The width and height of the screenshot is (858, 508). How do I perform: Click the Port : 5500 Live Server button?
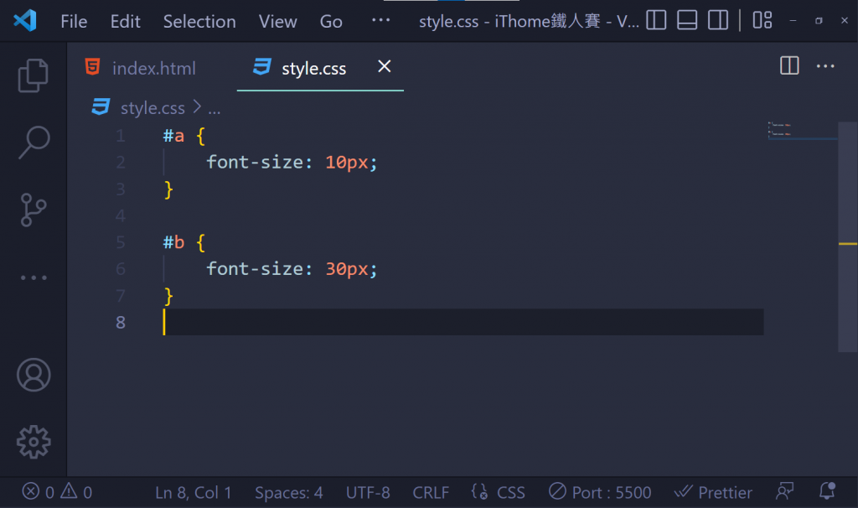point(600,492)
